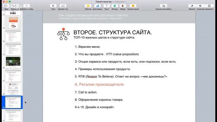Insert a chart with Диаграмма icon
Image resolution: width=217 pixels, height=122 pixels.
click(x=97, y=6)
